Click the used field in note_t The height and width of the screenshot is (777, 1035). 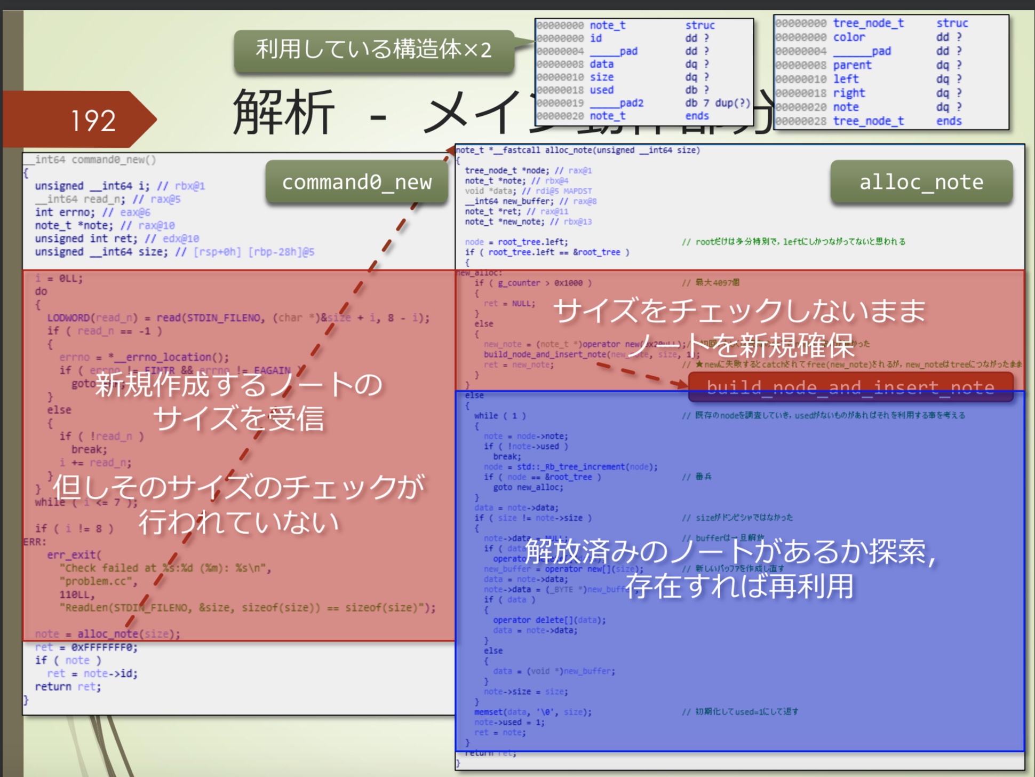pyautogui.click(x=602, y=90)
